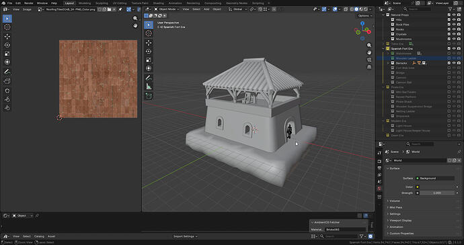Open the Global transform orientation dropdown
The image size is (464, 245).
tap(238, 9)
